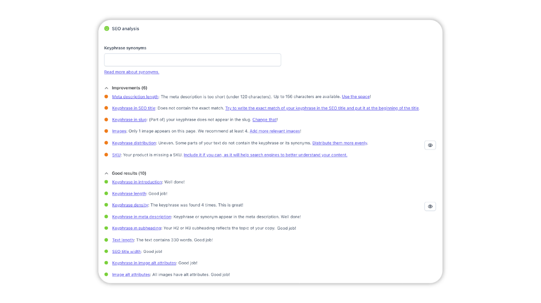
Task: Click the orange bullet beside Images
Action: coord(106,131)
